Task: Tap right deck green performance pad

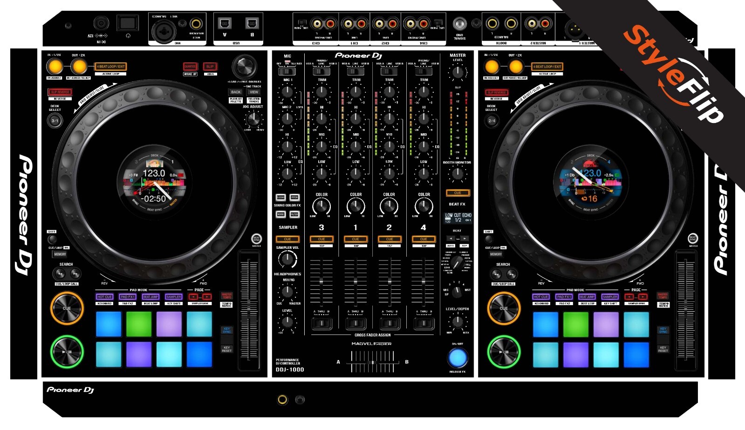Action: tap(576, 324)
